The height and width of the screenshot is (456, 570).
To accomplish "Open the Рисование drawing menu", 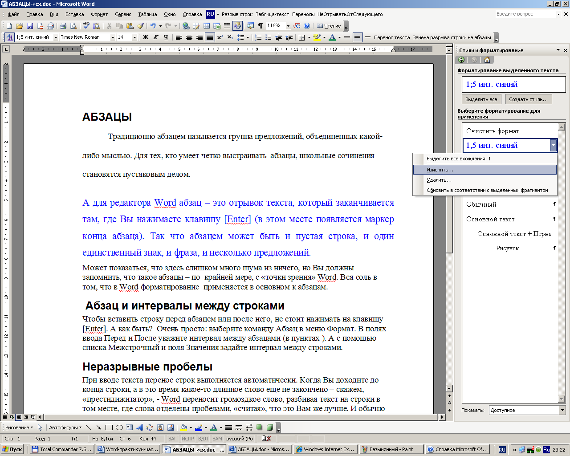I will 19,427.
